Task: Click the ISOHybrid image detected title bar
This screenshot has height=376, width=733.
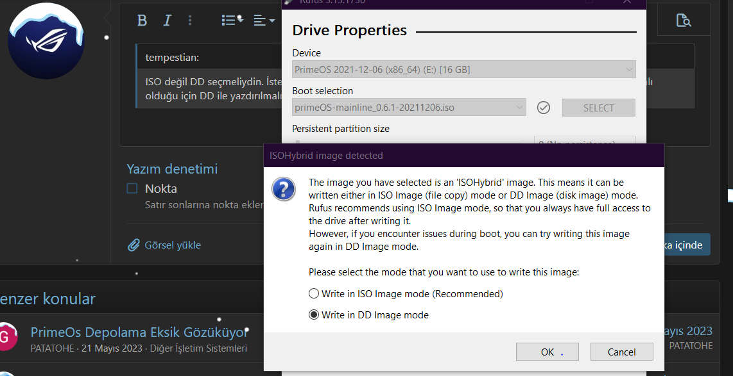Action: point(463,156)
